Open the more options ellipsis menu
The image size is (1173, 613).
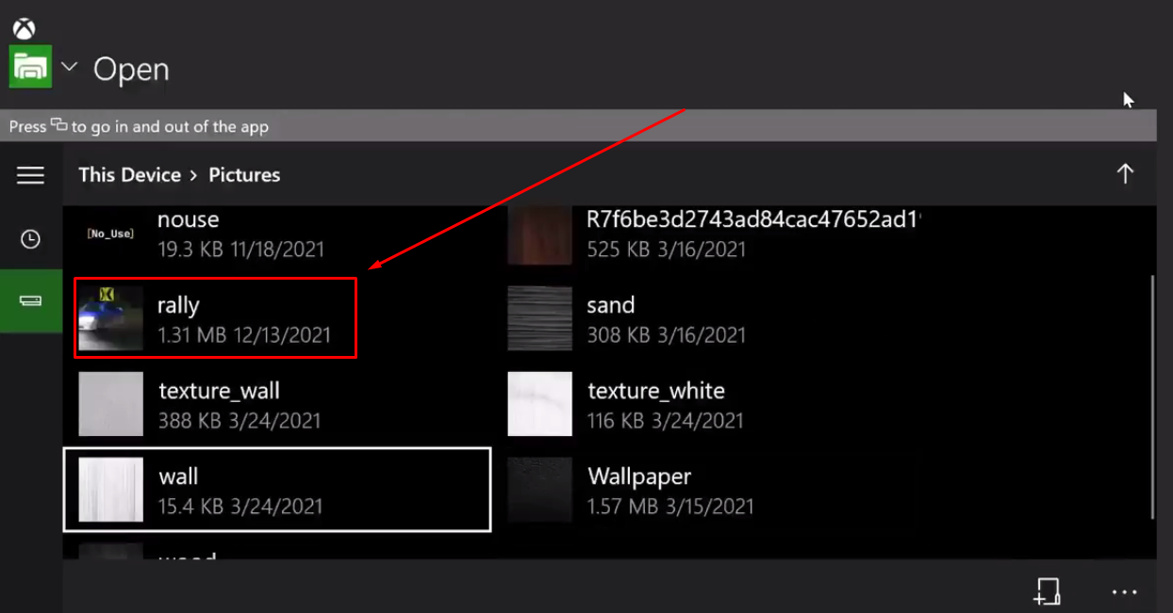pos(1124,591)
